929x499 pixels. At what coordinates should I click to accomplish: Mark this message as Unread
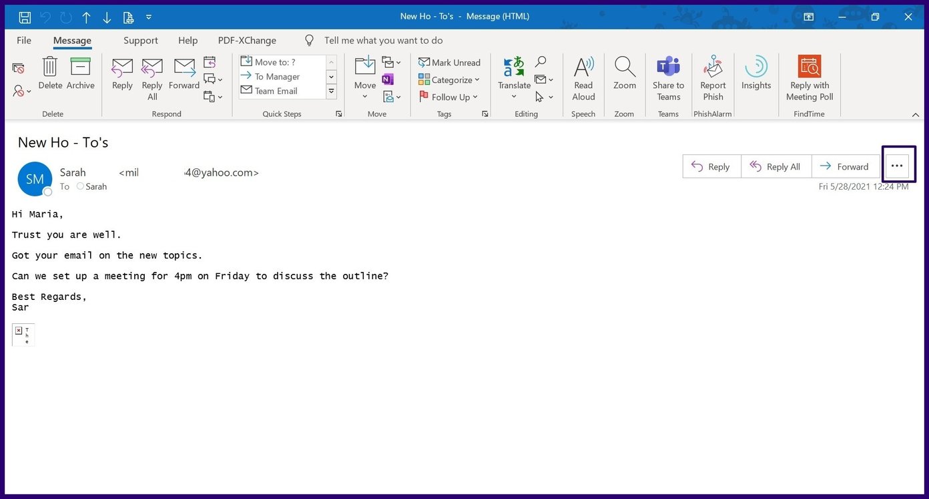coord(449,62)
